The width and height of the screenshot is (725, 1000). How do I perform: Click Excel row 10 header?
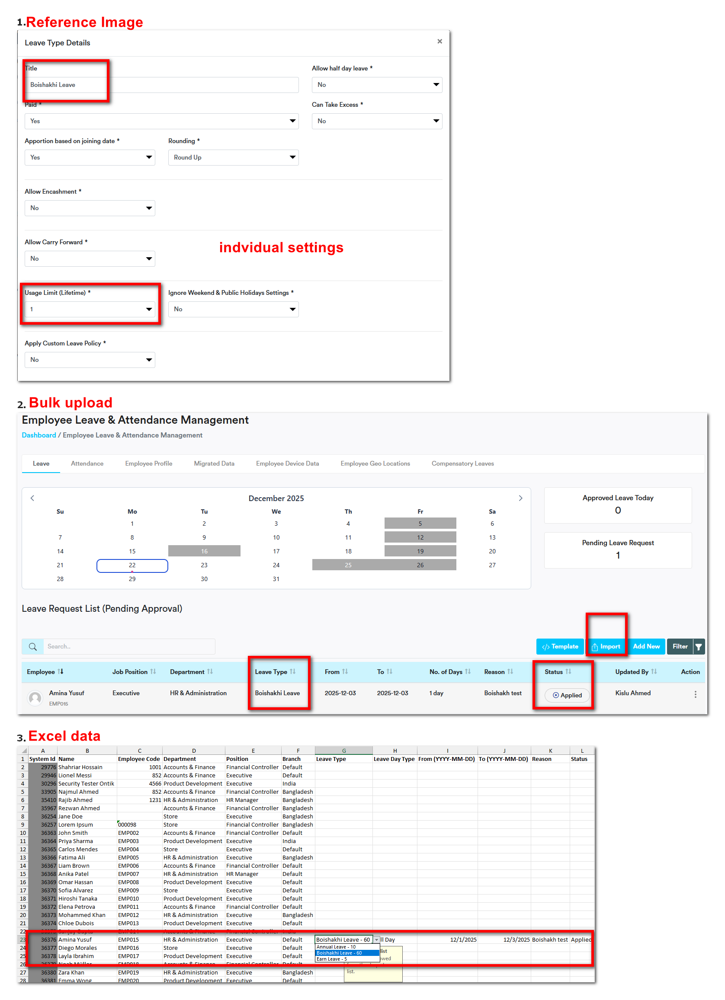point(22,833)
